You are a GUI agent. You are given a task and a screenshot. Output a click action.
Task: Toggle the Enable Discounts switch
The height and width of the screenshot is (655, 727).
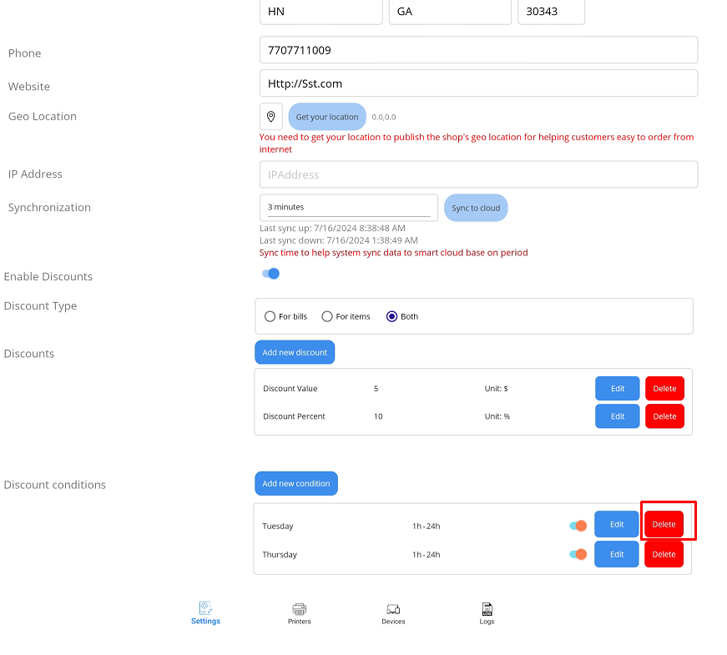click(270, 274)
